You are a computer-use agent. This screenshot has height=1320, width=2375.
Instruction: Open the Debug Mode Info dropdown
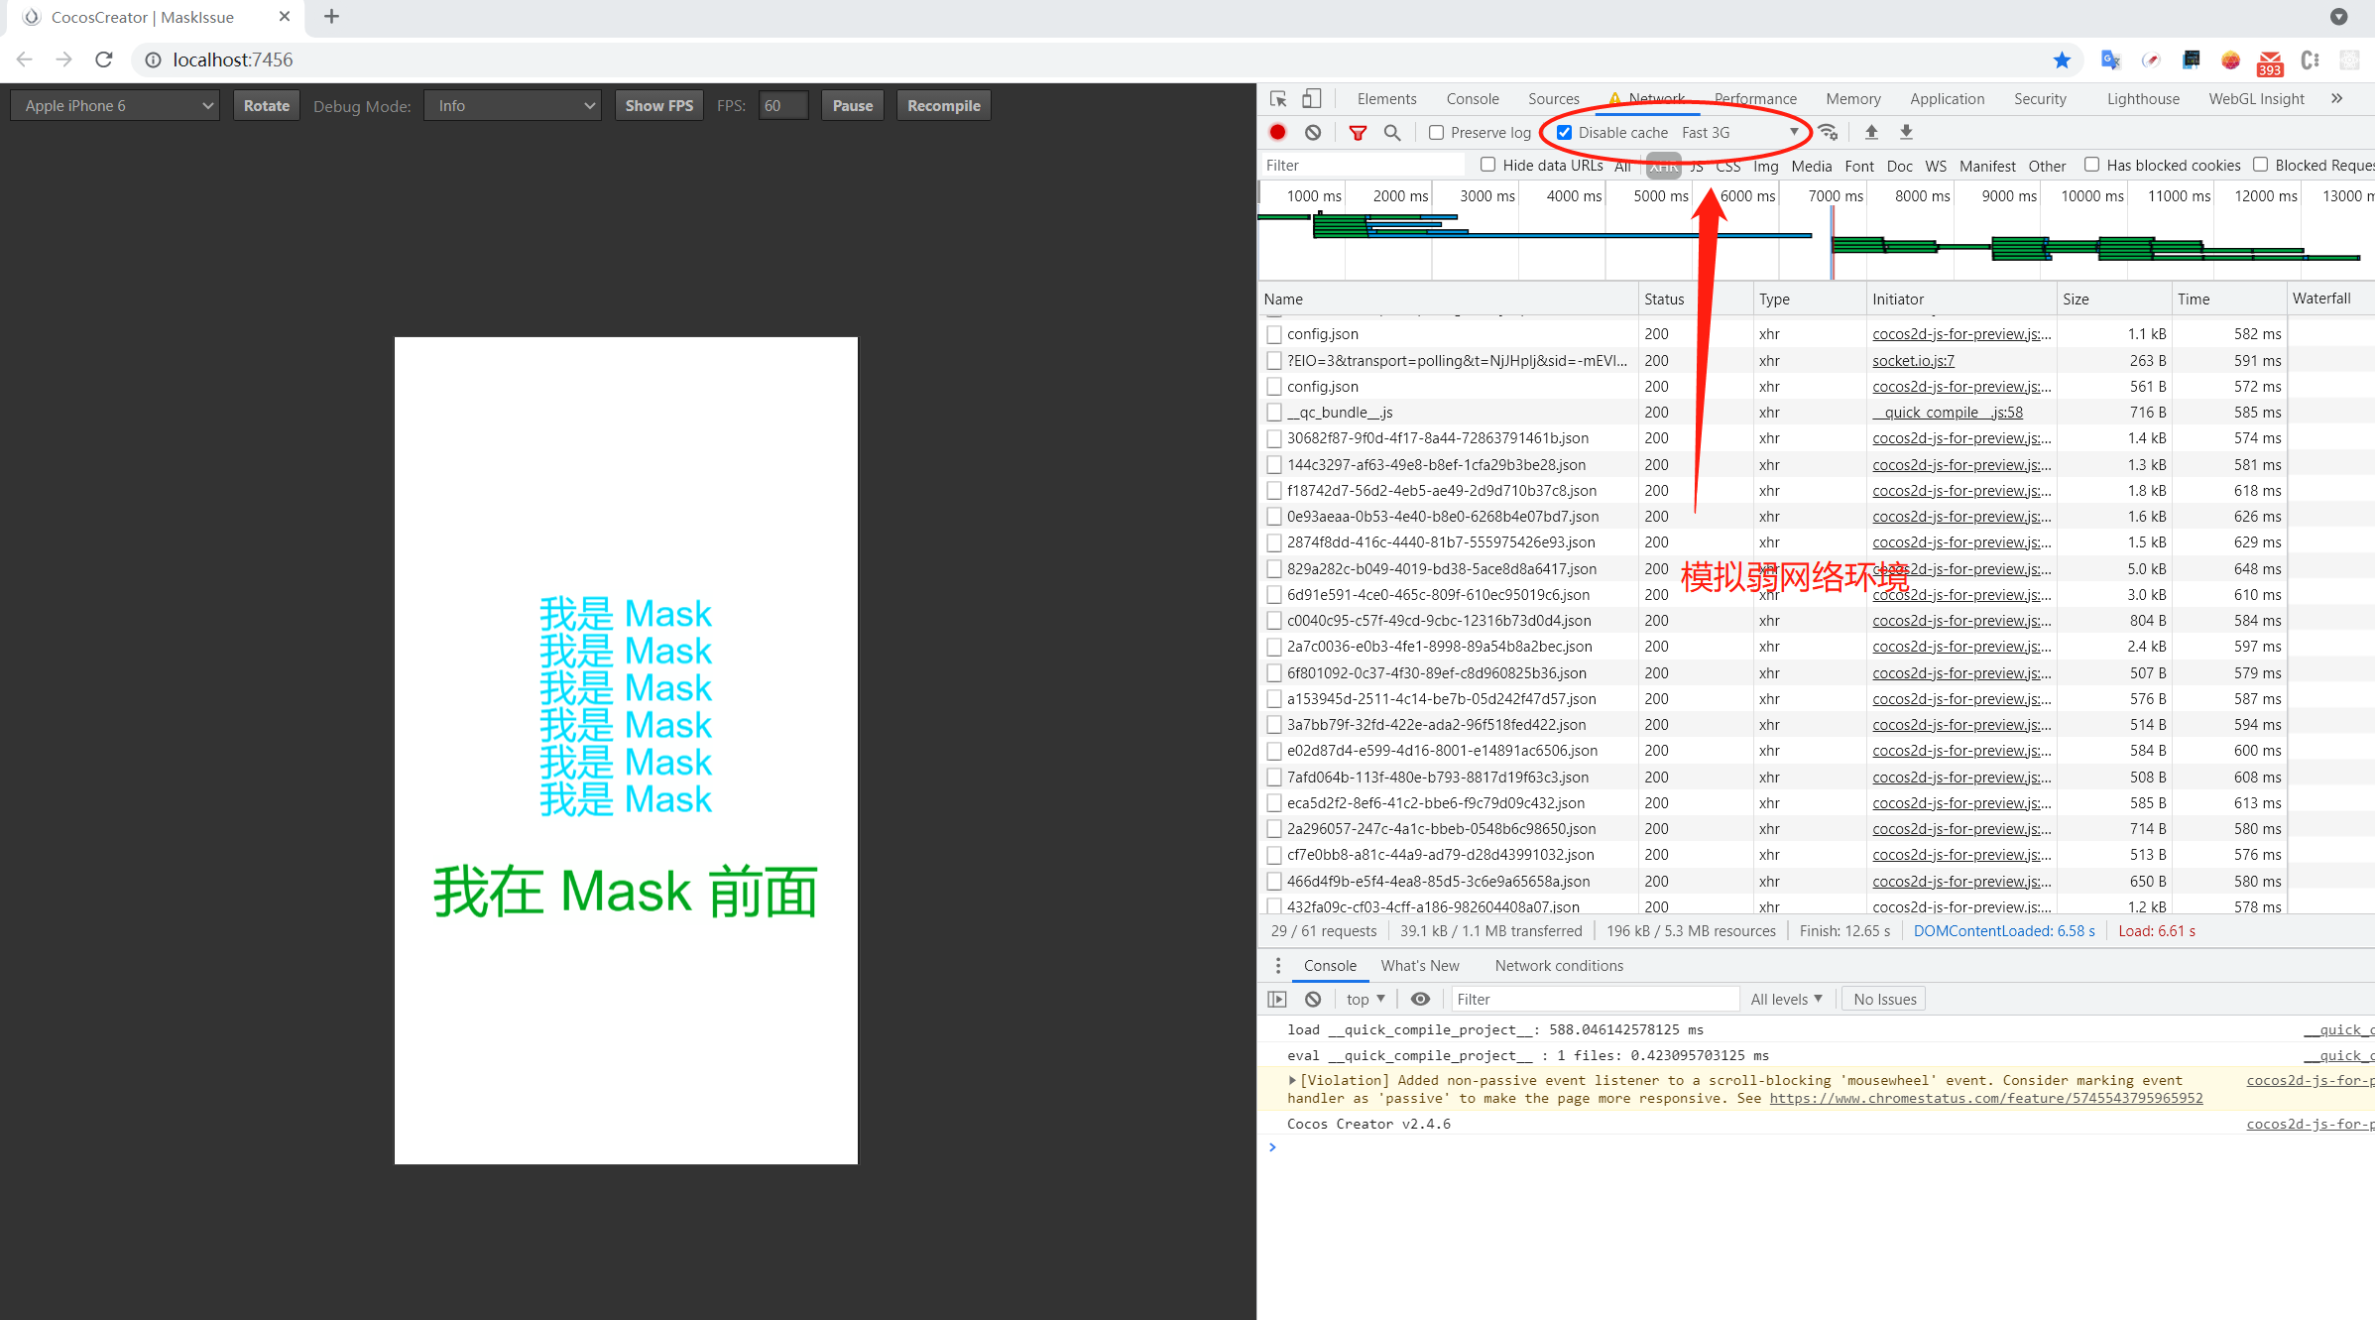pos(514,105)
